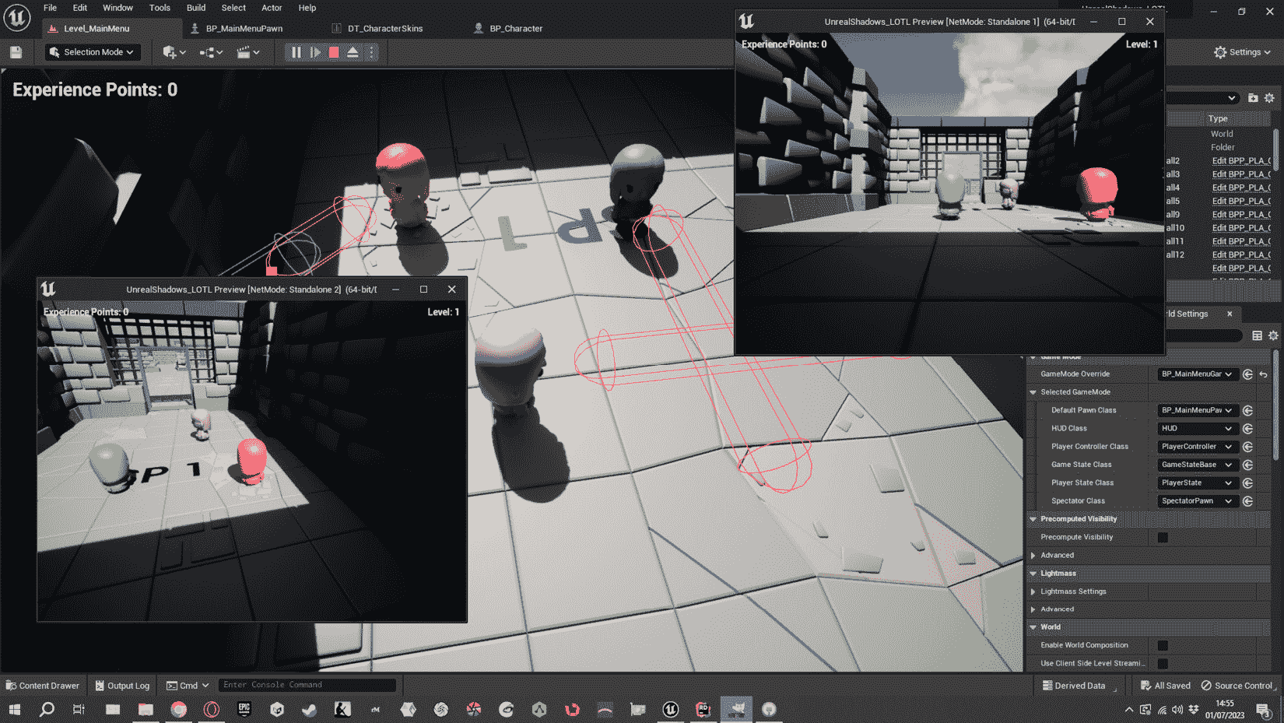The image size is (1284, 723).
Task: Browse to the HUD Class asset
Action: 1247,429
